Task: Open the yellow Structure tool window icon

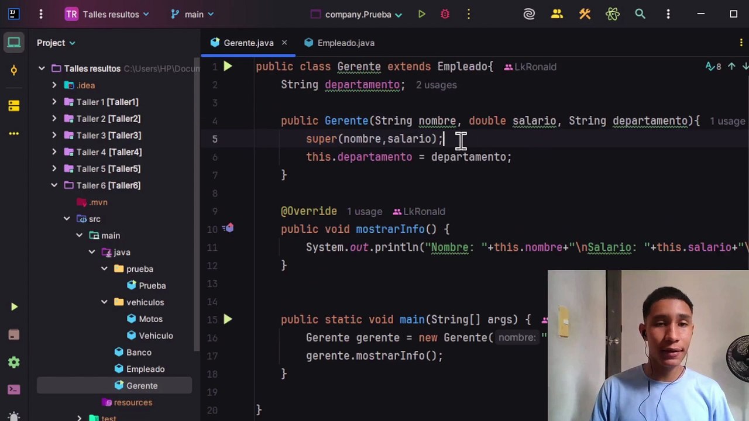Action: 14,106
